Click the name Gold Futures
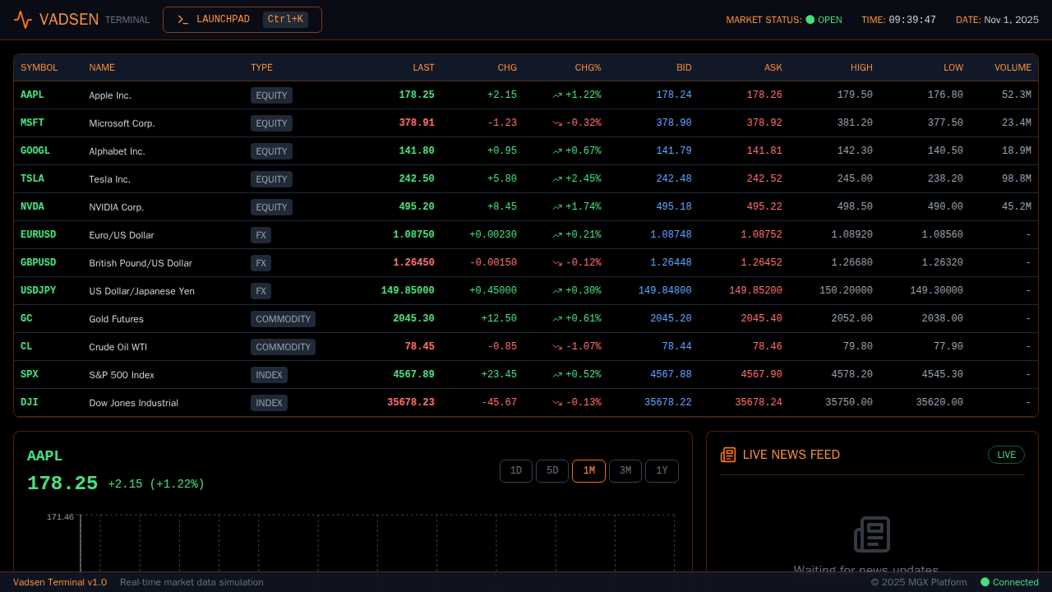 tap(116, 319)
